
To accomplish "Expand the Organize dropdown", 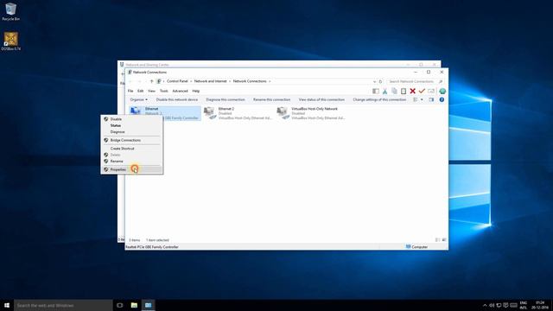I will pyautogui.click(x=138, y=100).
